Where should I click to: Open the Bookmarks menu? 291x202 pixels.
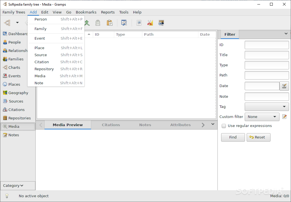86,12
